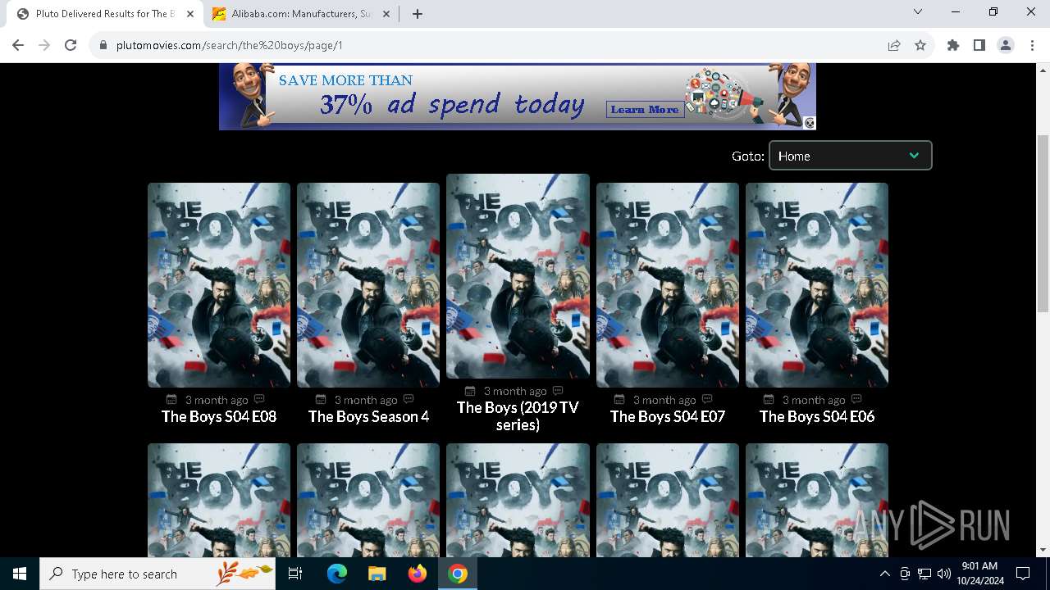Open network status tray icon

click(x=924, y=574)
